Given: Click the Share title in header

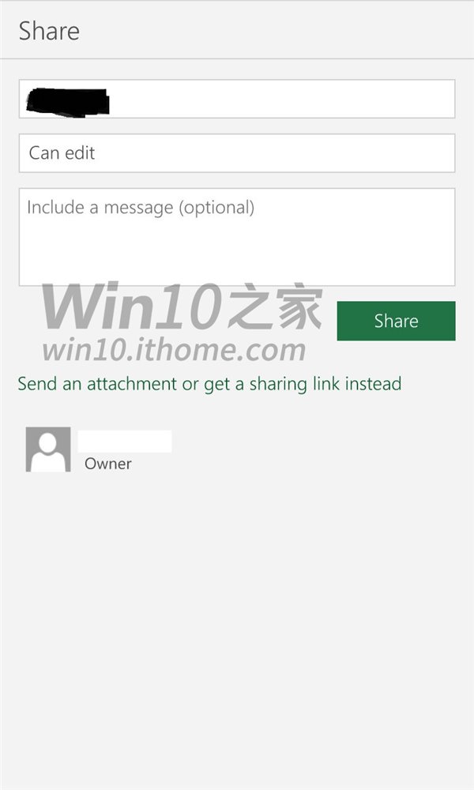Looking at the screenshot, I should tap(49, 31).
